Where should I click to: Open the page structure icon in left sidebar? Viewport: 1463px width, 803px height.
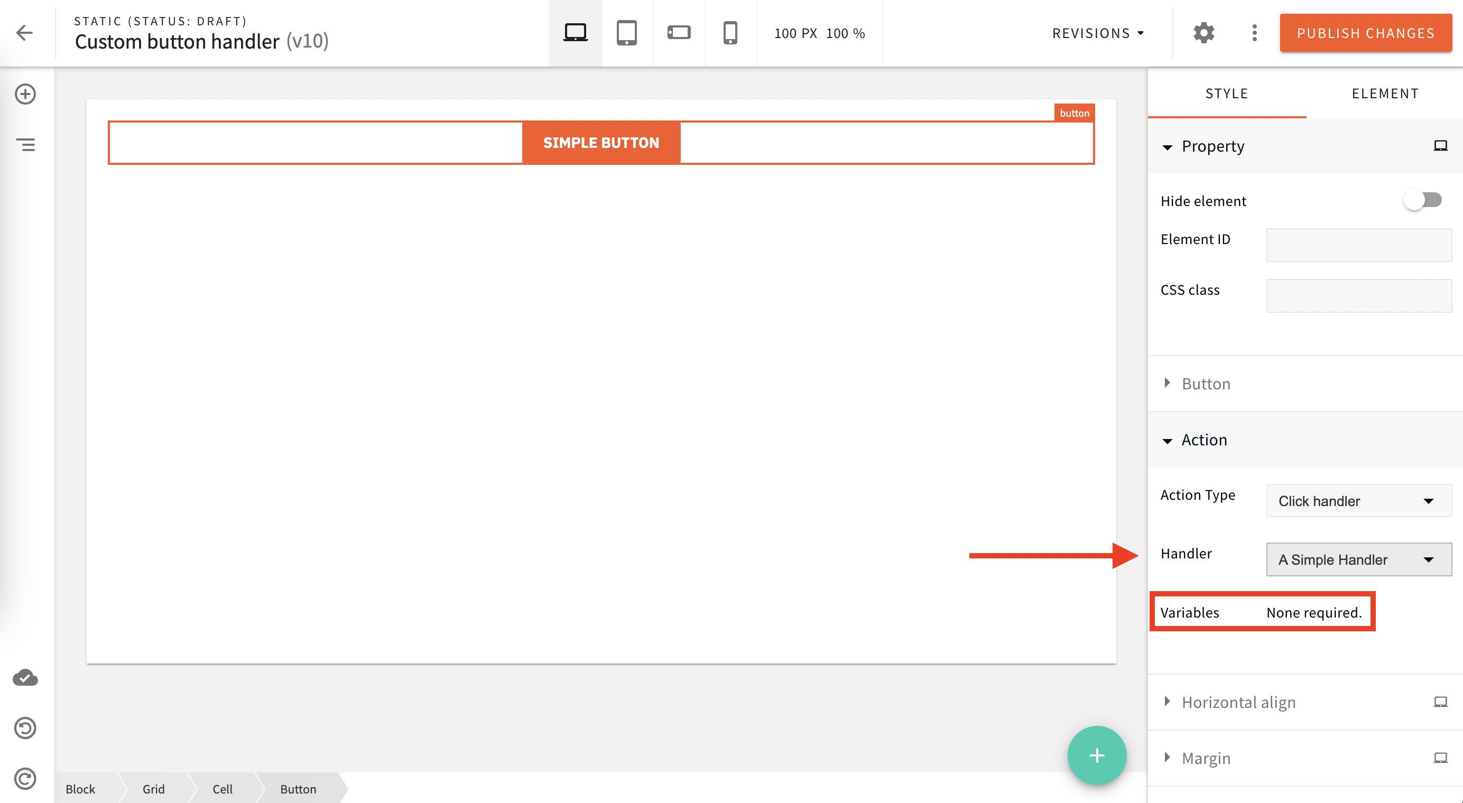[25, 145]
